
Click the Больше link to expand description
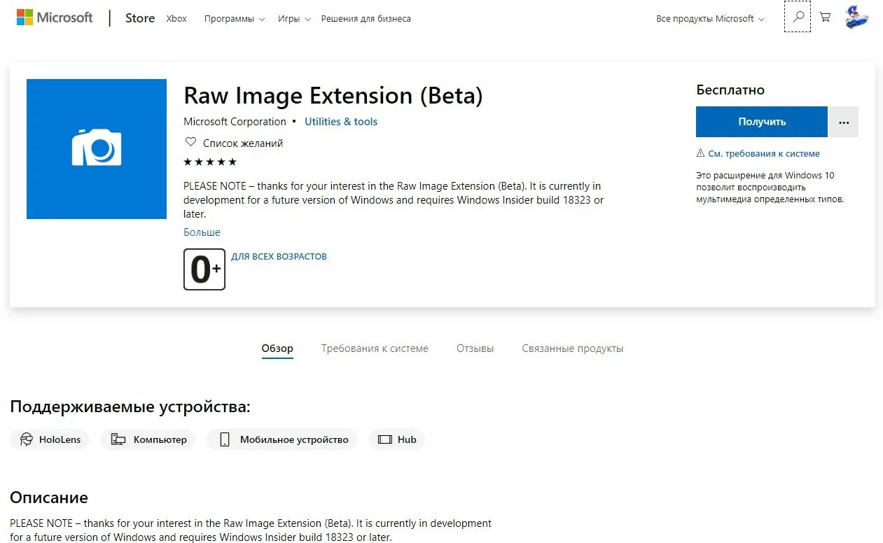tap(202, 232)
